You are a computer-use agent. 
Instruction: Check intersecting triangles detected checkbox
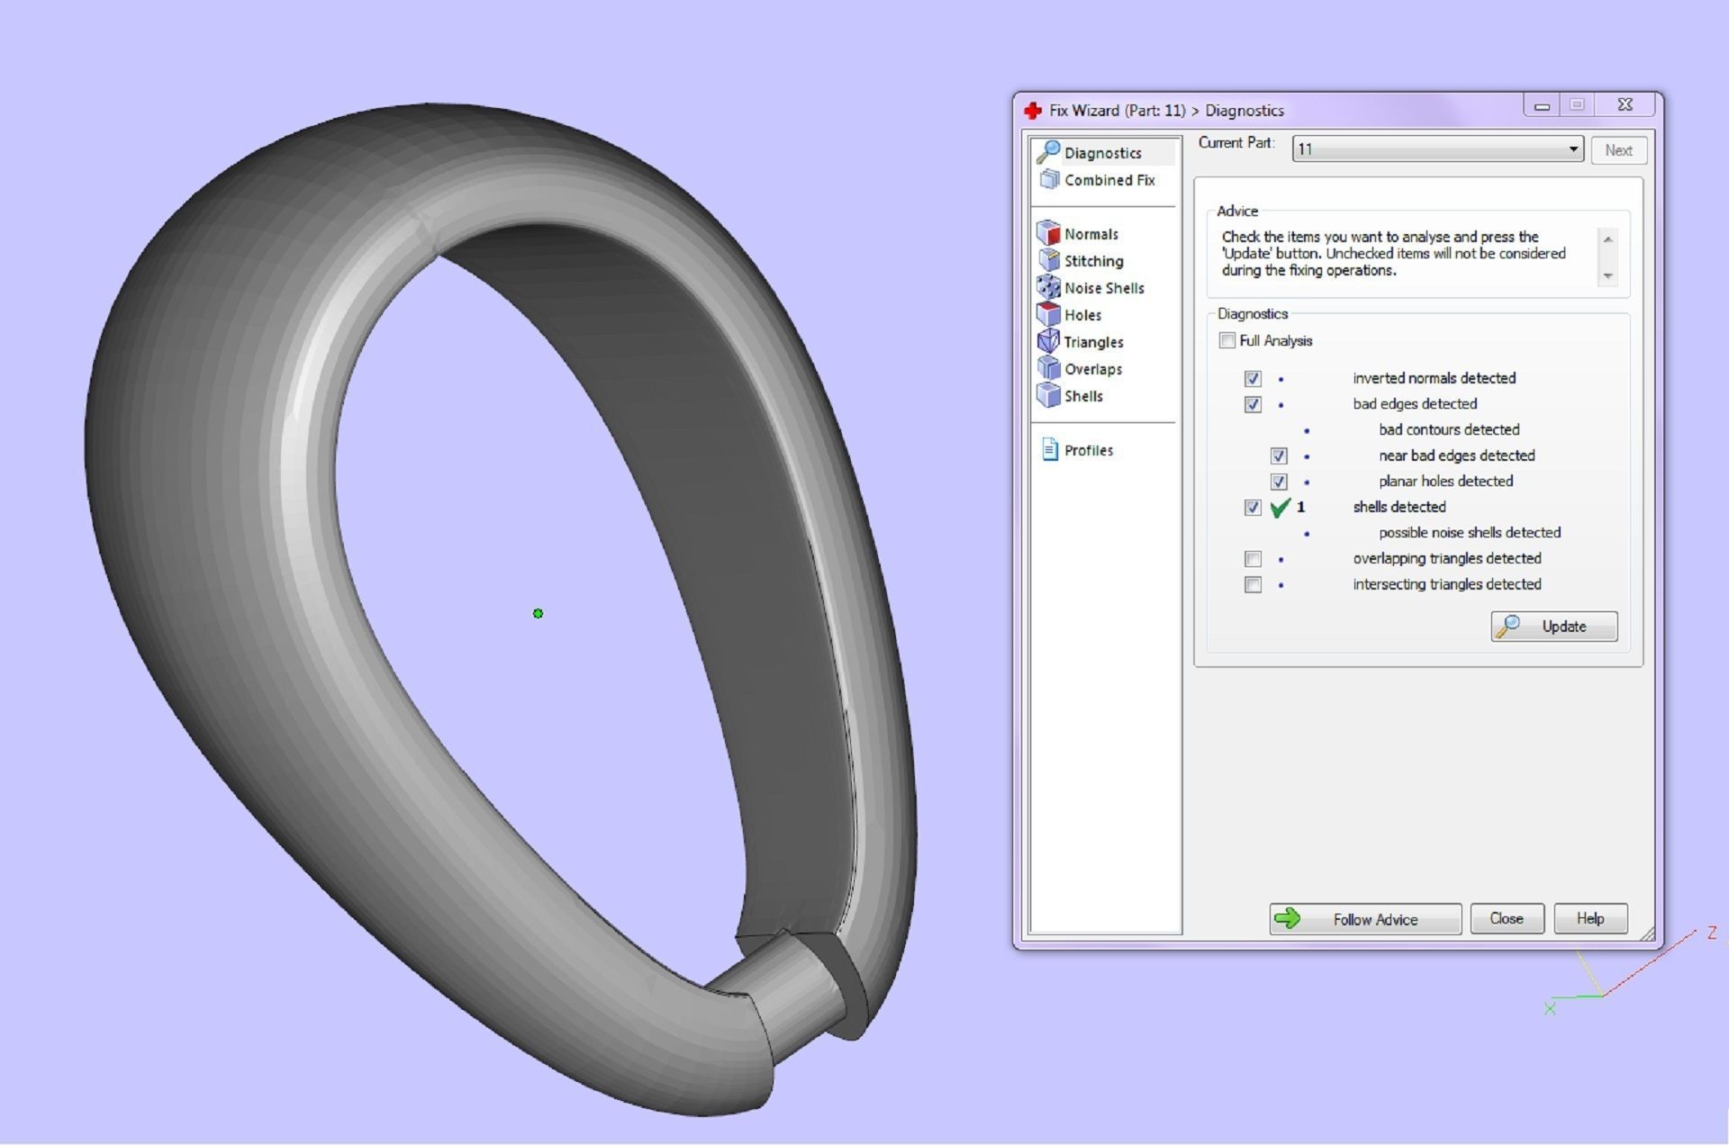point(1253,585)
